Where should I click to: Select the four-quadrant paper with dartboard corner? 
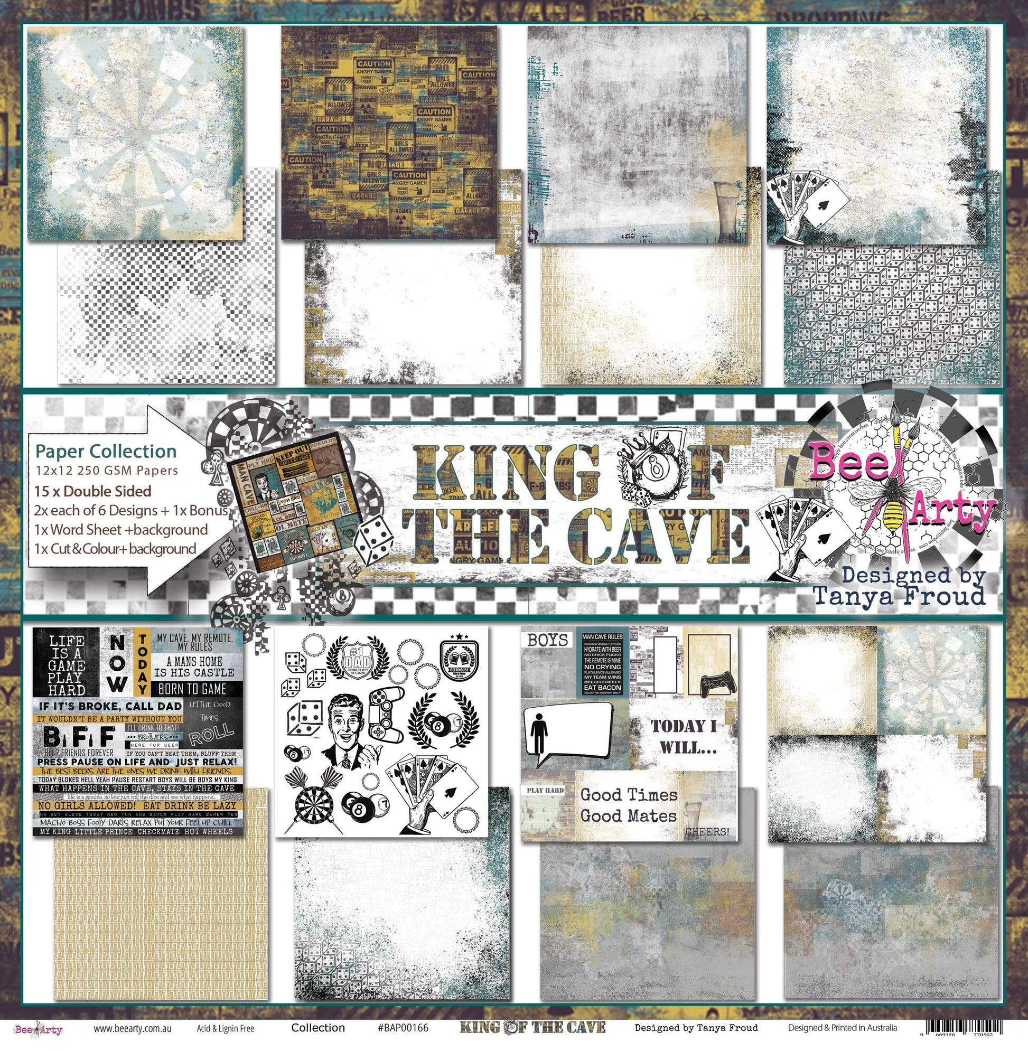pyautogui.click(x=877, y=735)
